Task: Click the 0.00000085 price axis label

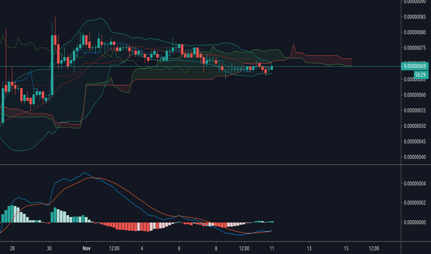Action: 415,17
